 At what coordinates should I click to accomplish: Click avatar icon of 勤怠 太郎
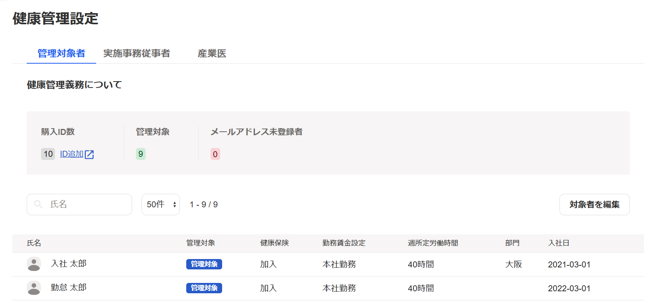pyautogui.click(x=34, y=288)
